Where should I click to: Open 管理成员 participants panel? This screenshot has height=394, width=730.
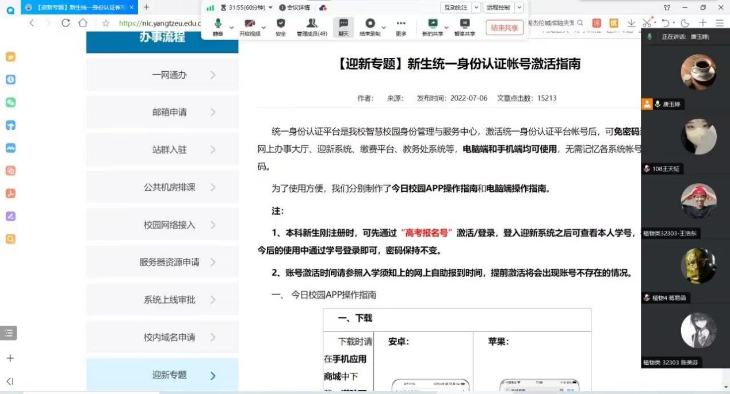[x=312, y=26]
